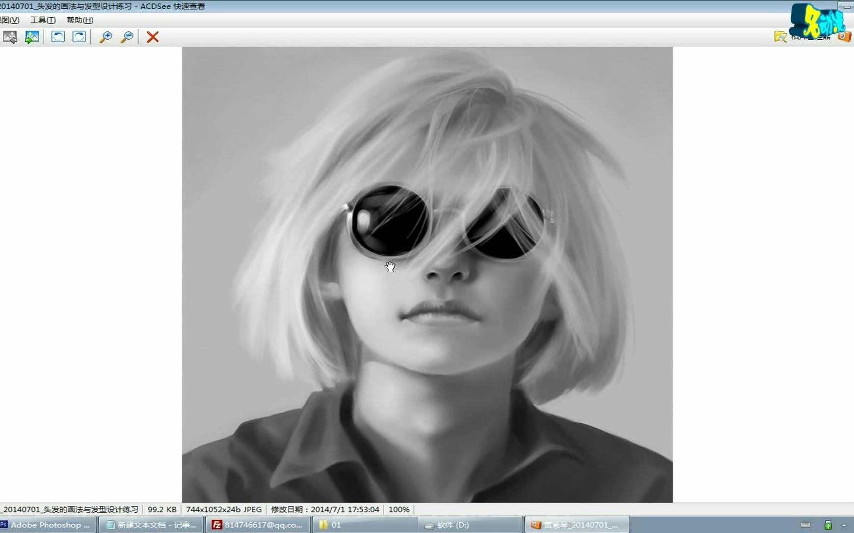Zoom out of the image

(x=127, y=37)
